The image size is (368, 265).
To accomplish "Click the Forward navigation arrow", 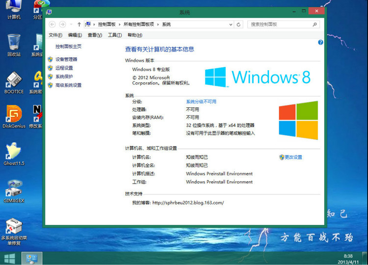I will pyautogui.click(x=62, y=24).
